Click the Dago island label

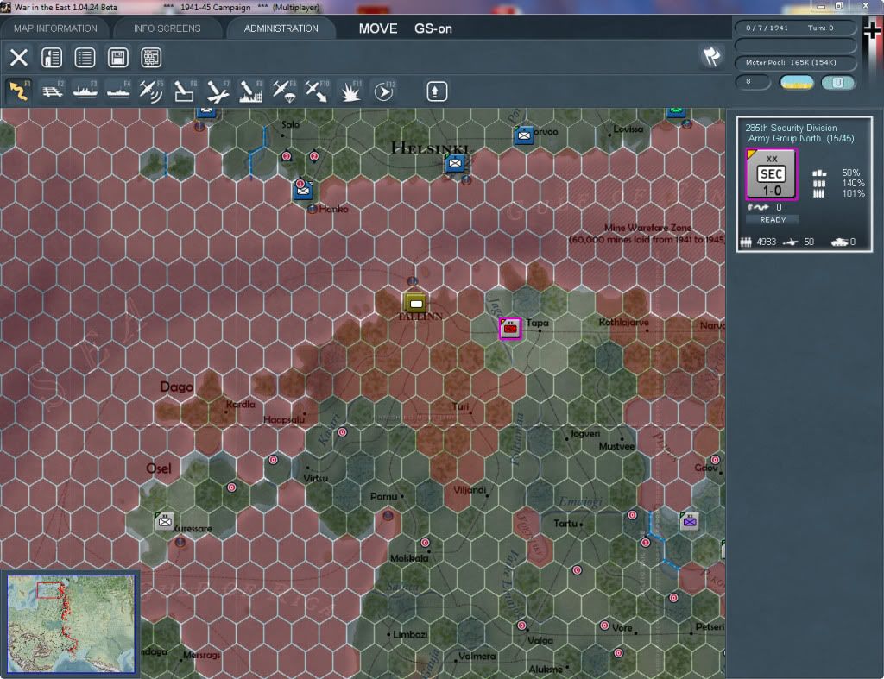(x=176, y=387)
